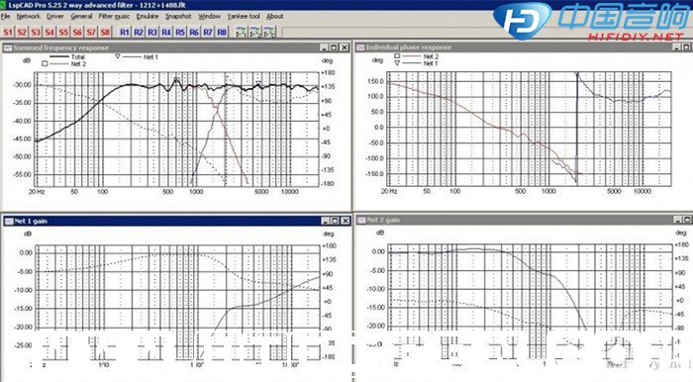This screenshot has height=382, width=693.
Task: Open the Net 1 gain window system menu icon
Action: pyautogui.click(x=8, y=221)
